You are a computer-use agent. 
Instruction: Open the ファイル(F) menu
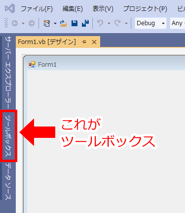37,9
